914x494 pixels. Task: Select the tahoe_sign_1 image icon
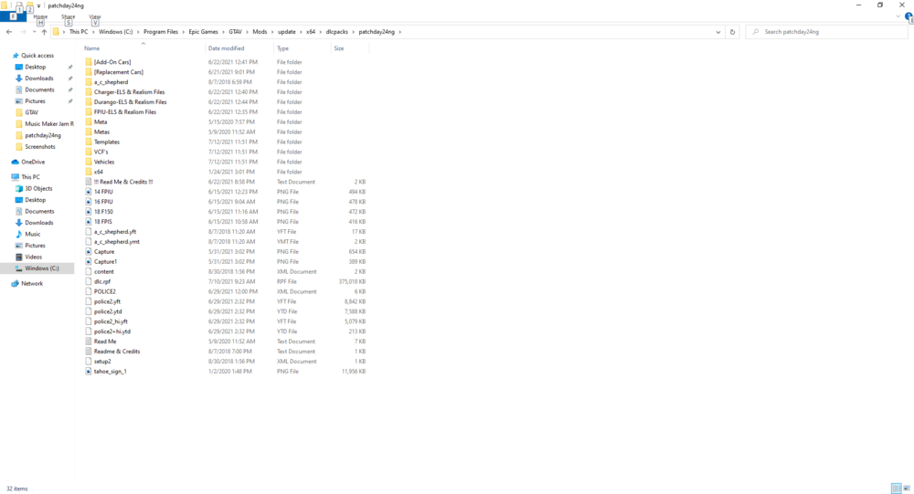[x=89, y=371]
